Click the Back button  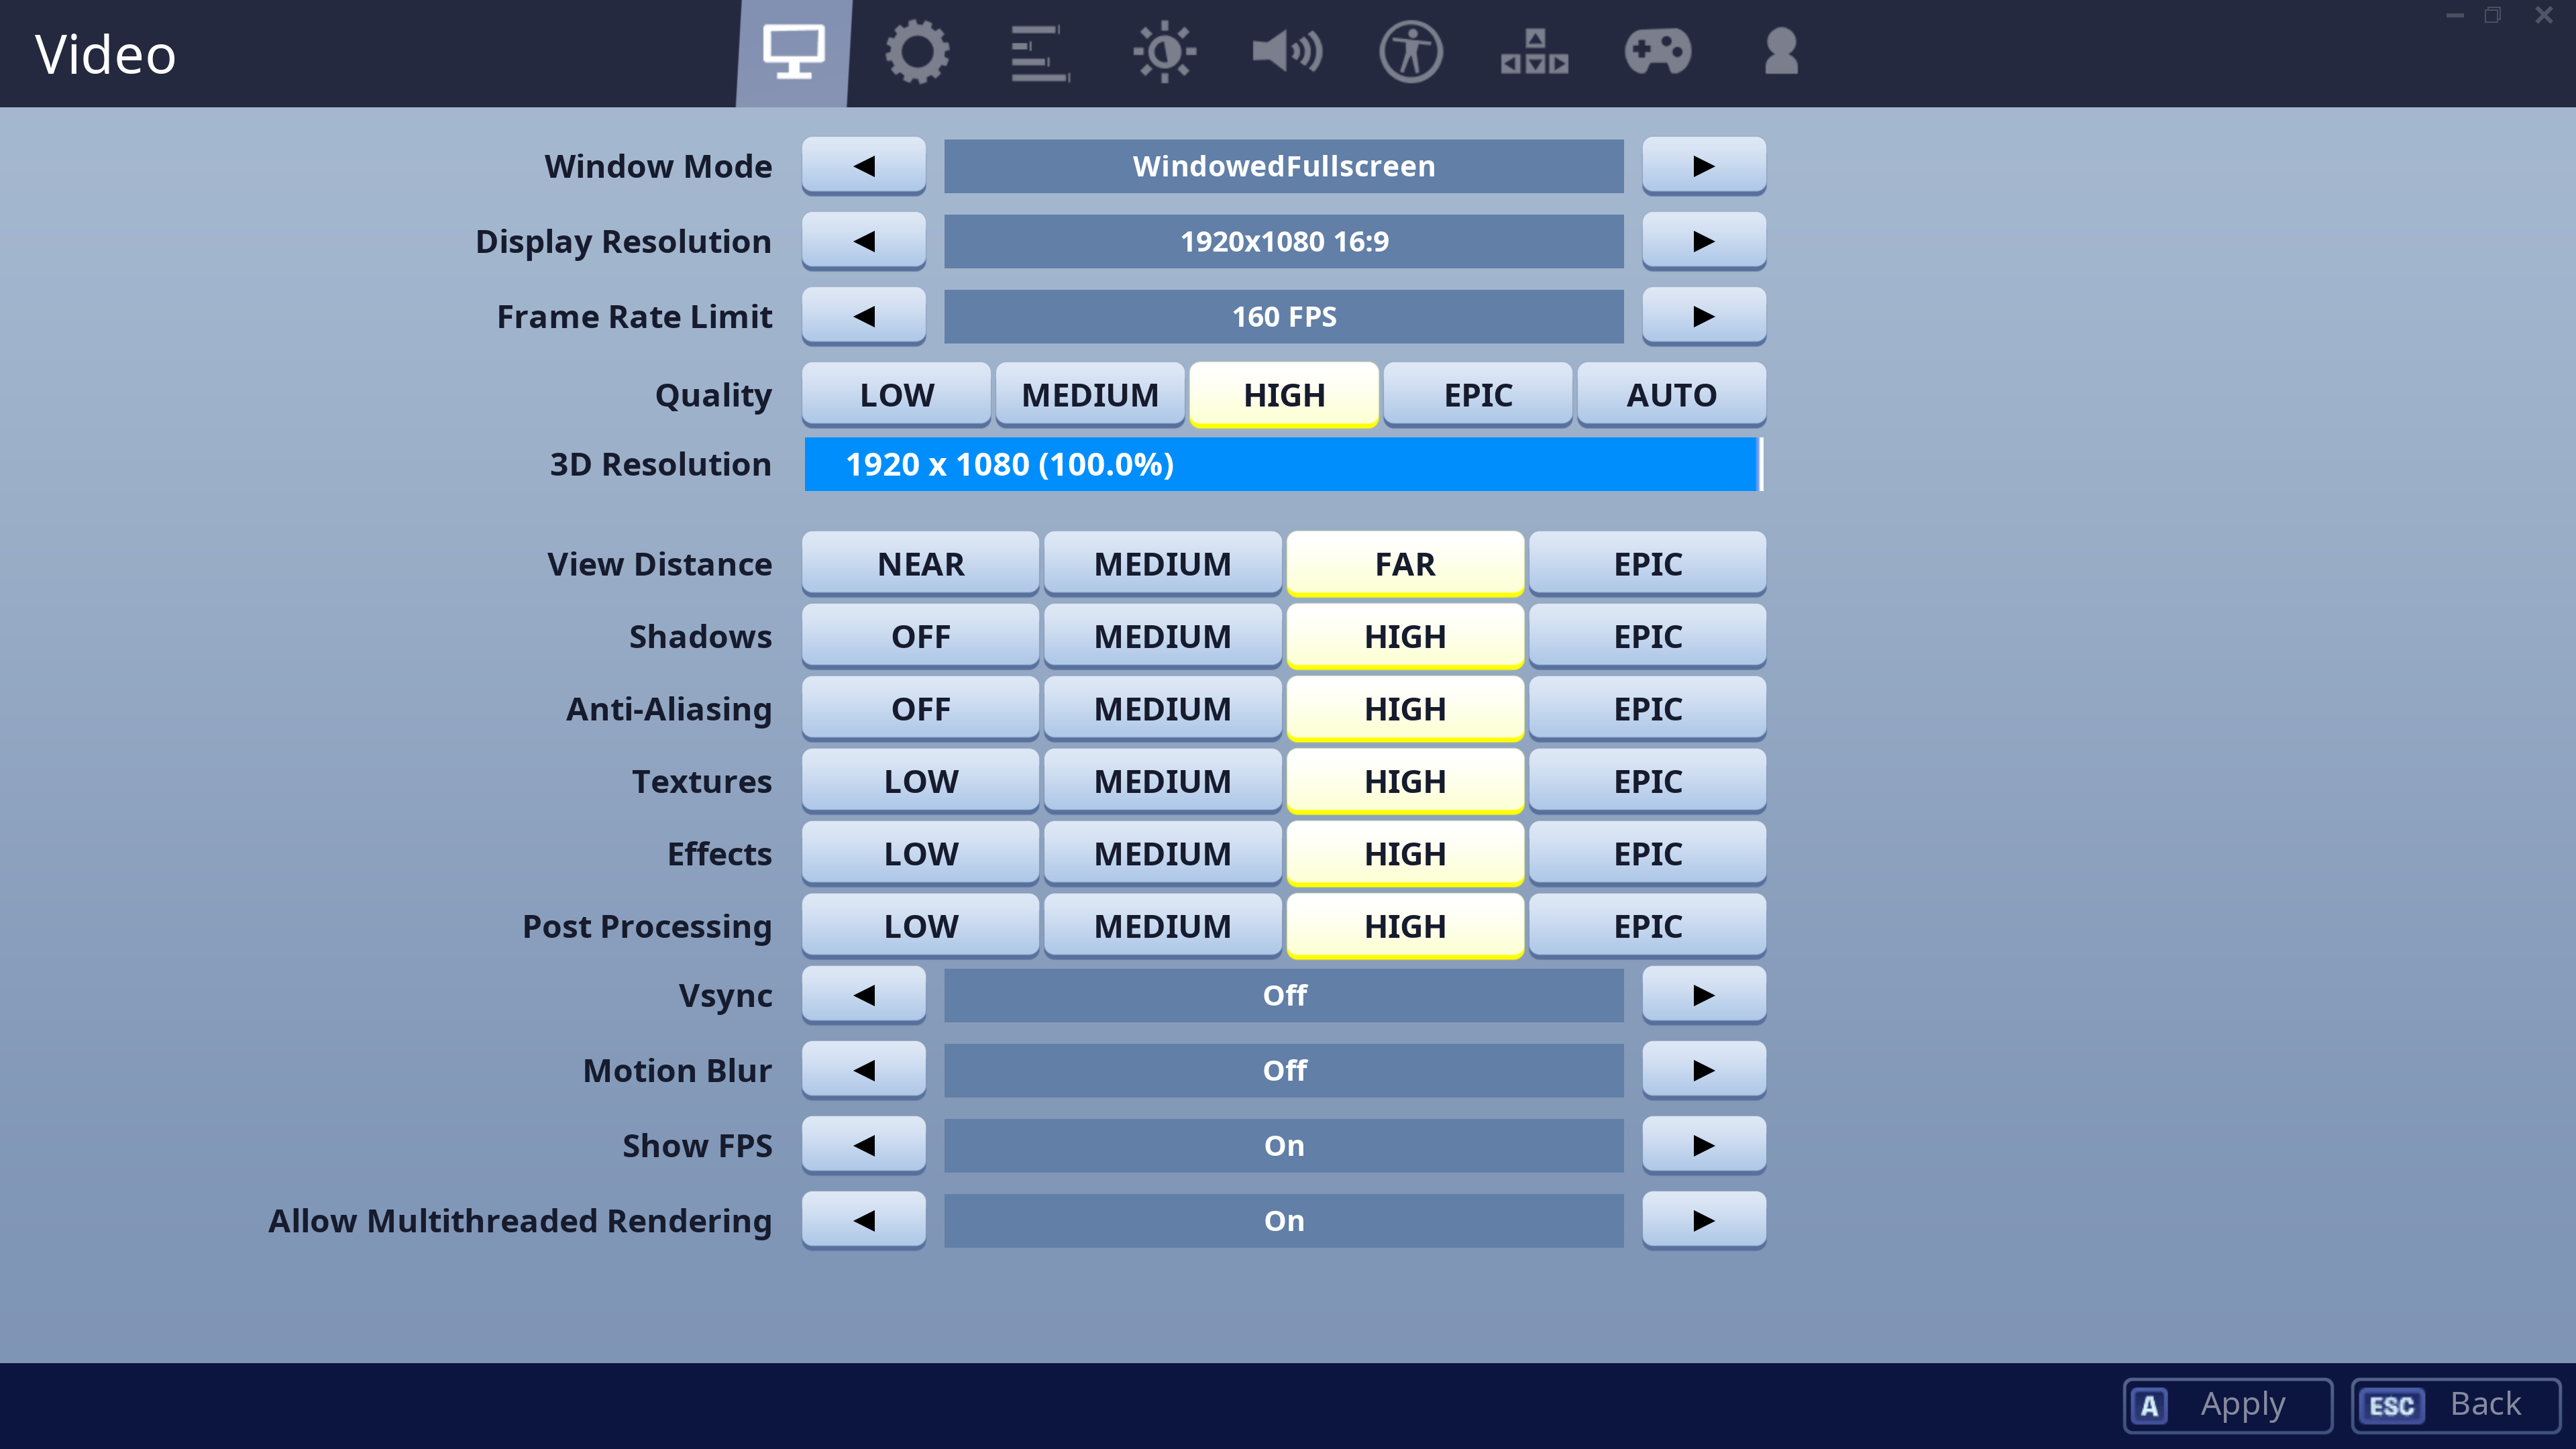2455,1405
